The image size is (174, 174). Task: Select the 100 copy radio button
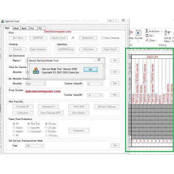pyautogui.click(x=46, y=136)
